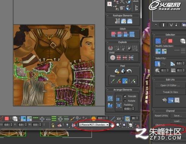Click the U coordinate value field
Screen dimensions: 186x144
pyautogui.click(x=7, y=125)
